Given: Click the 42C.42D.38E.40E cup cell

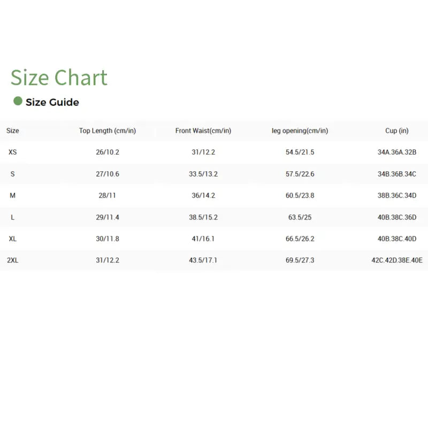Looking at the screenshot, I should (397, 261).
